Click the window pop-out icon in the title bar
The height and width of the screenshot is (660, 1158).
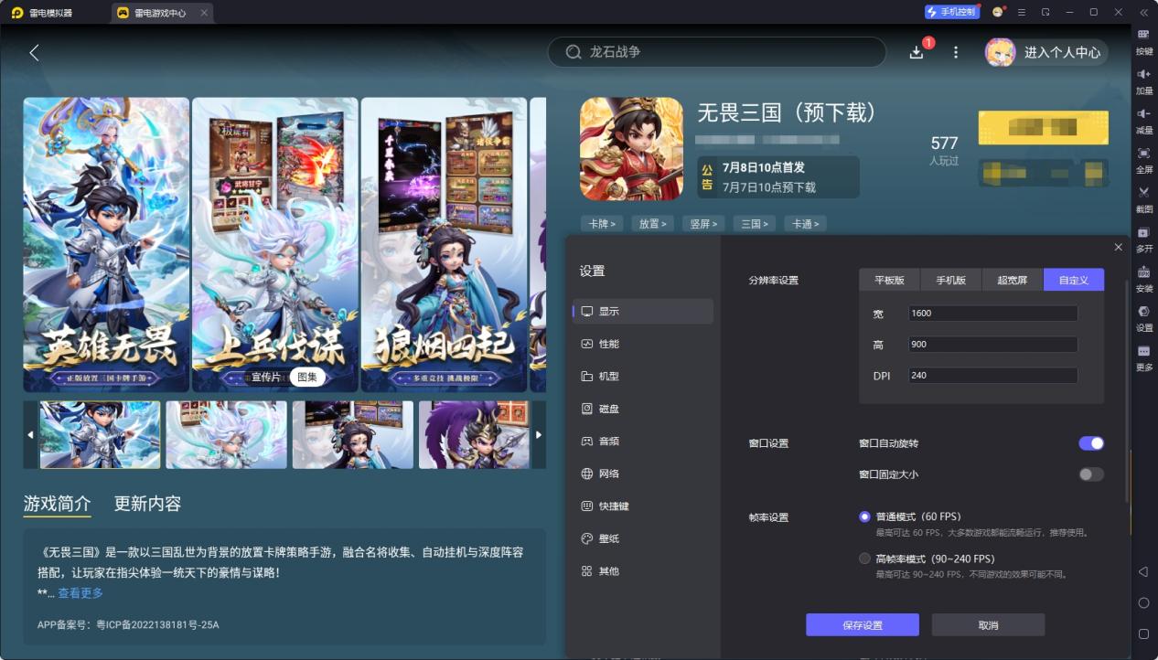click(x=1045, y=12)
